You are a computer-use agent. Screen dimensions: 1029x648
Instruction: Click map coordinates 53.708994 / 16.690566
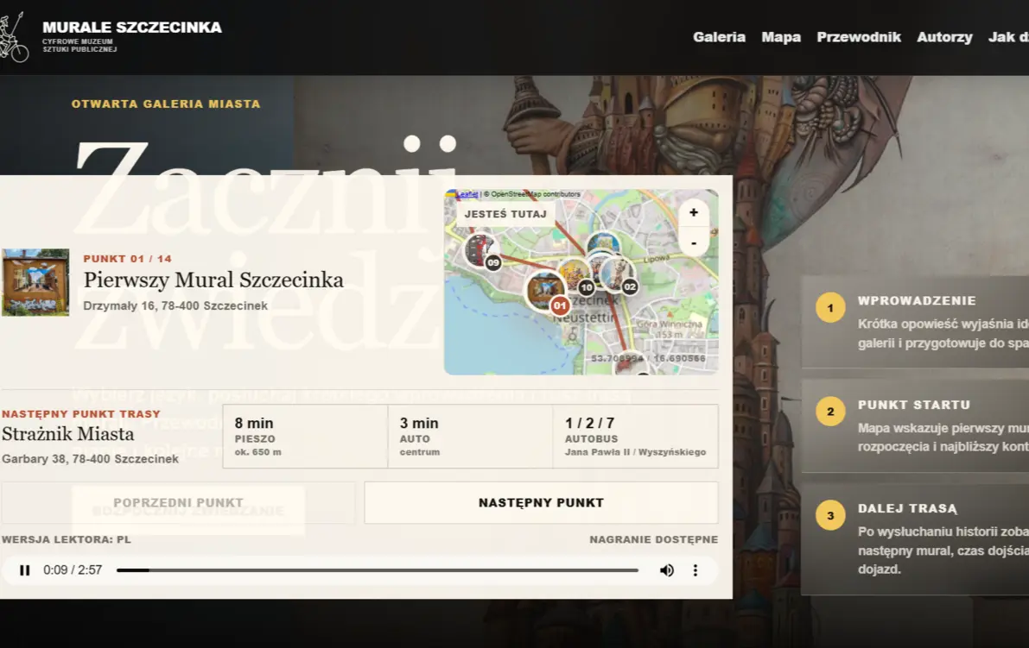tap(648, 358)
